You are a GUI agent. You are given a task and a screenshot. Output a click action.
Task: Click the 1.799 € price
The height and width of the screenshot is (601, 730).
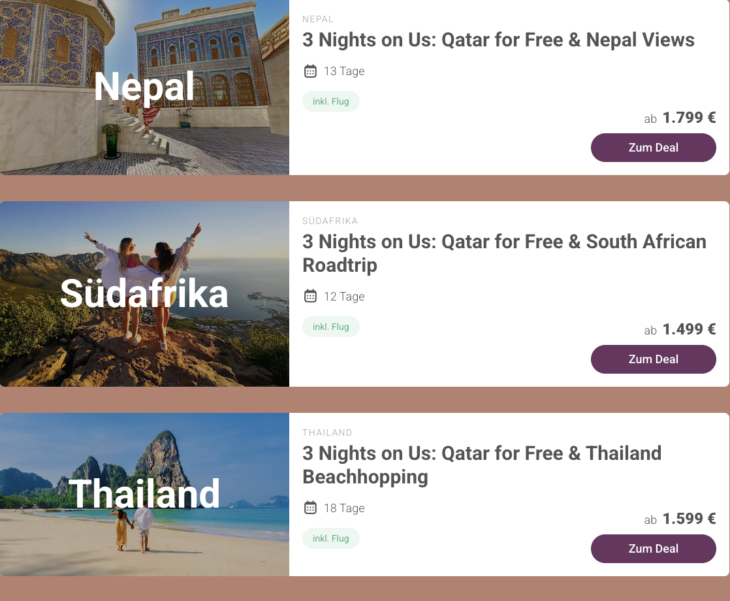point(689,118)
